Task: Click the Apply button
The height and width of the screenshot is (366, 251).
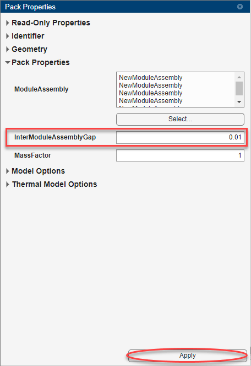Action: pos(187,356)
